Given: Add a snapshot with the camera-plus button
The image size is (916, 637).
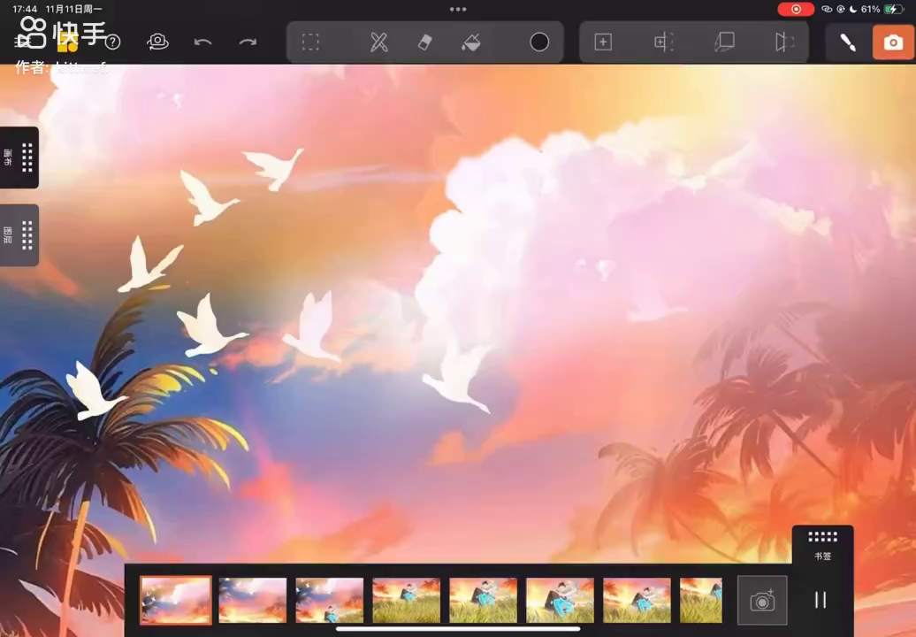Looking at the screenshot, I should (x=762, y=601).
